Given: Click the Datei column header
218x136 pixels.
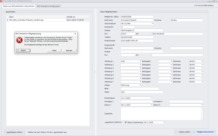Looking at the screenshot, I should coord(37,17).
